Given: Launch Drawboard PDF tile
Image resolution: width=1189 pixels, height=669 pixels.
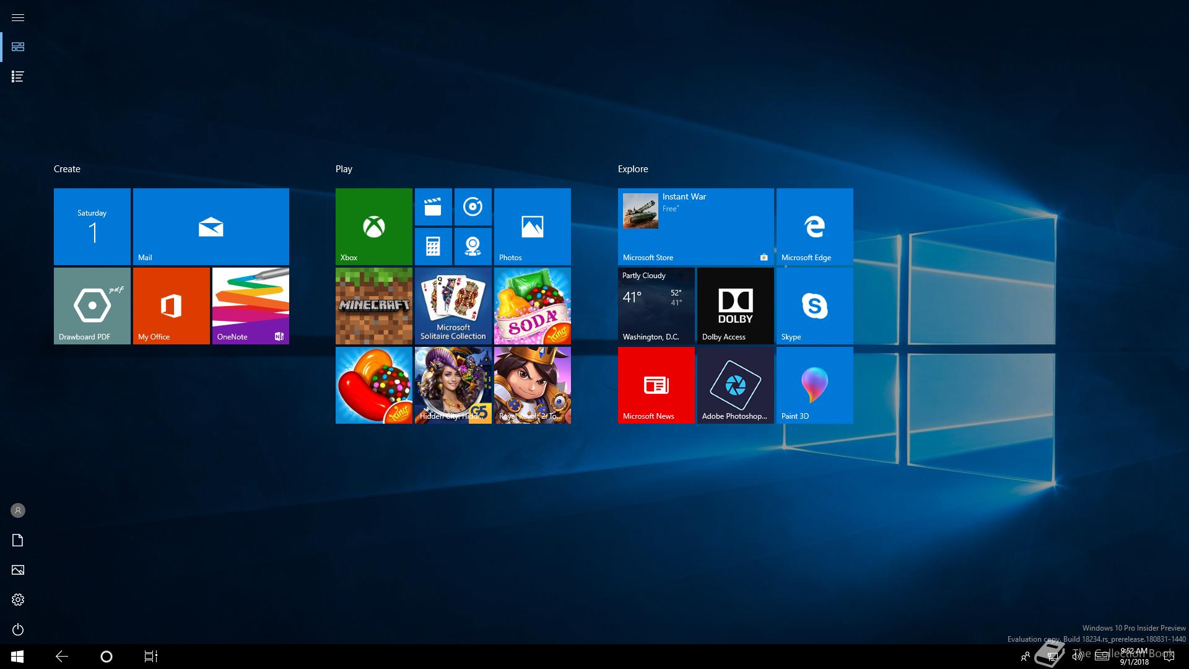Looking at the screenshot, I should point(92,306).
